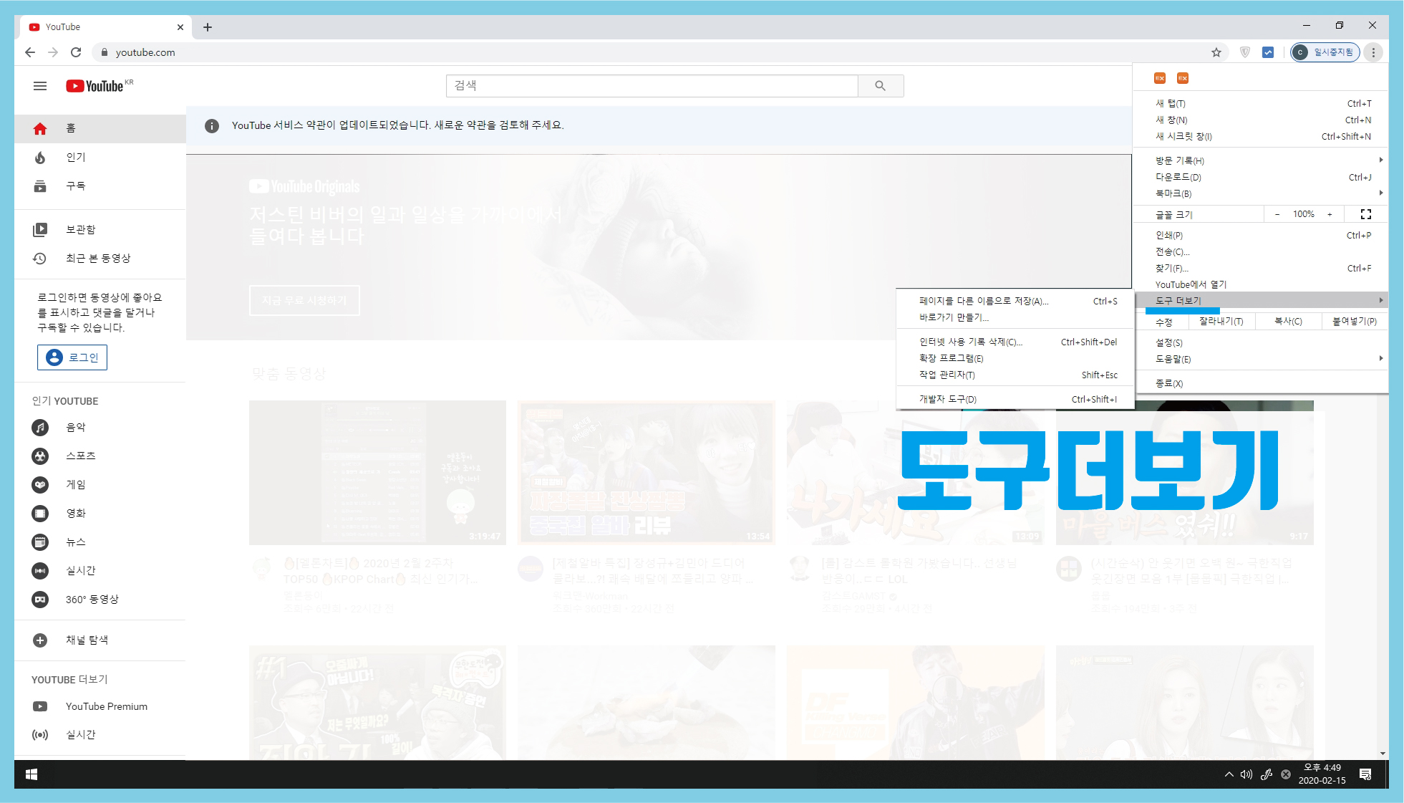
Task: Toggle fullscreen icon in zoom row
Action: [1365, 214]
